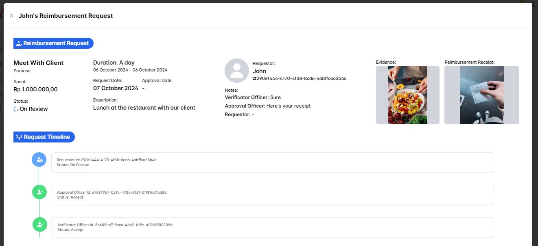Click the Meet With Client purpose title
The height and width of the screenshot is (246, 538).
[x=39, y=63]
